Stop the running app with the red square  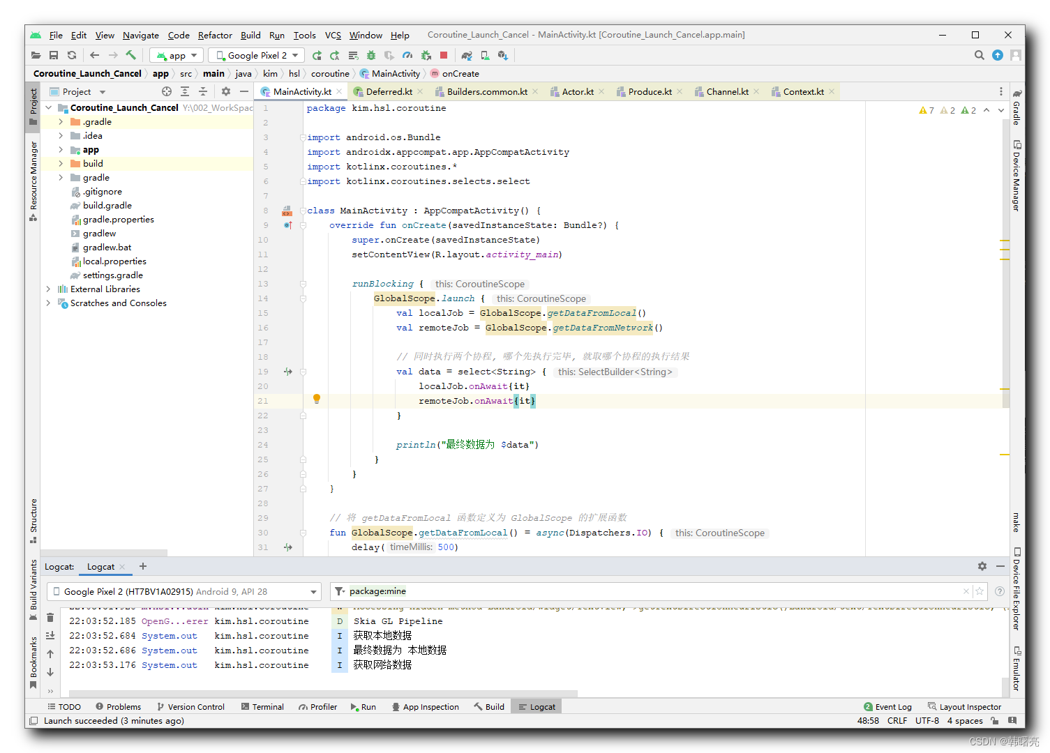444,55
